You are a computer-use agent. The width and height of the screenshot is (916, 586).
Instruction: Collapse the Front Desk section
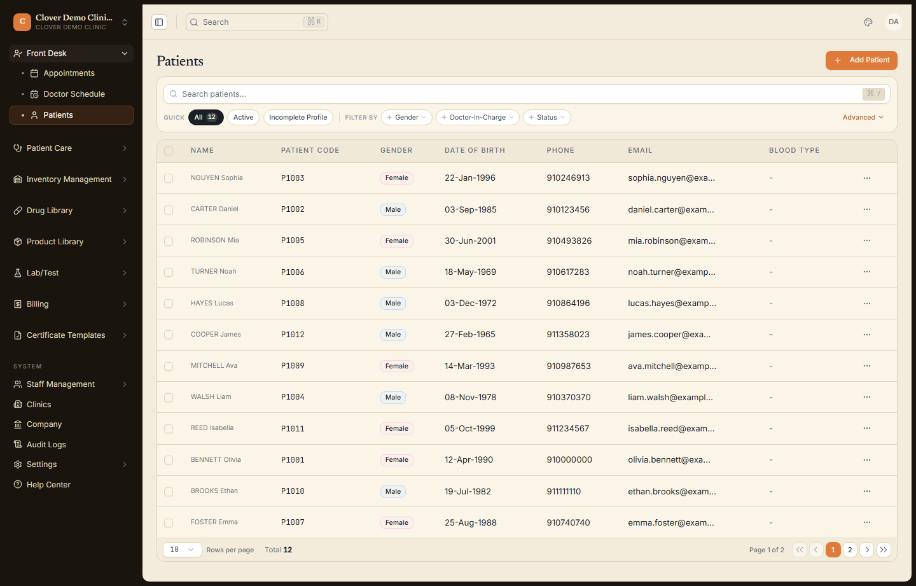tap(71, 53)
